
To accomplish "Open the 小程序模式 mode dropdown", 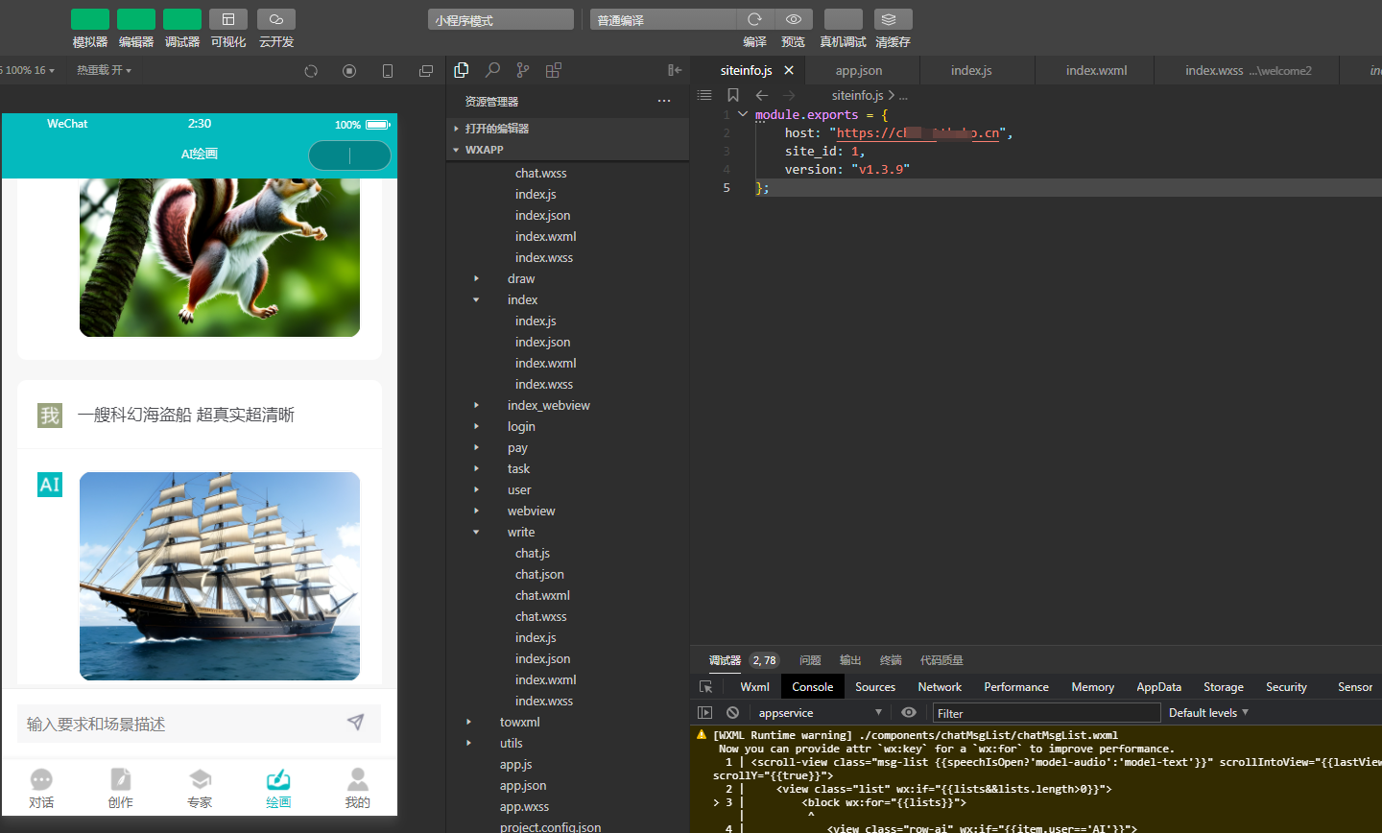I will [x=500, y=20].
